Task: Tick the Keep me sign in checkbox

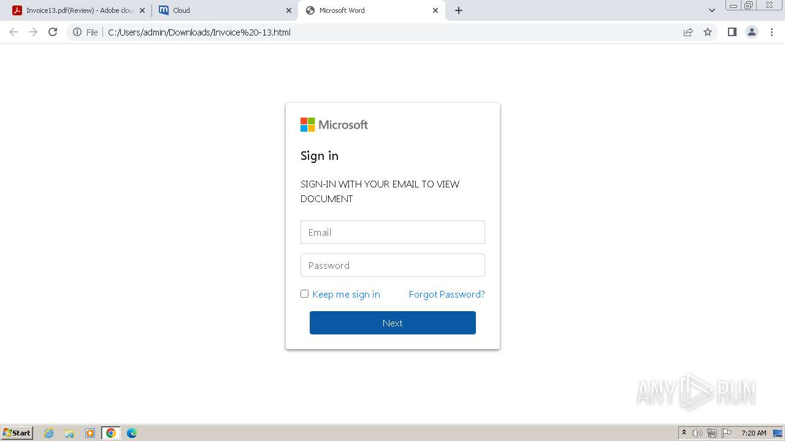Action: [304, 294]
